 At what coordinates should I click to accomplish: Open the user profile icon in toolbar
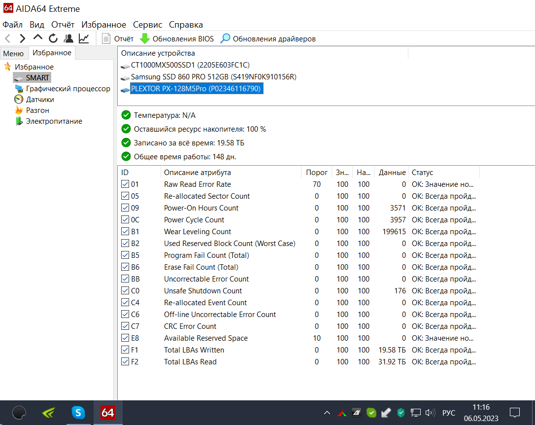pos(68,38)
